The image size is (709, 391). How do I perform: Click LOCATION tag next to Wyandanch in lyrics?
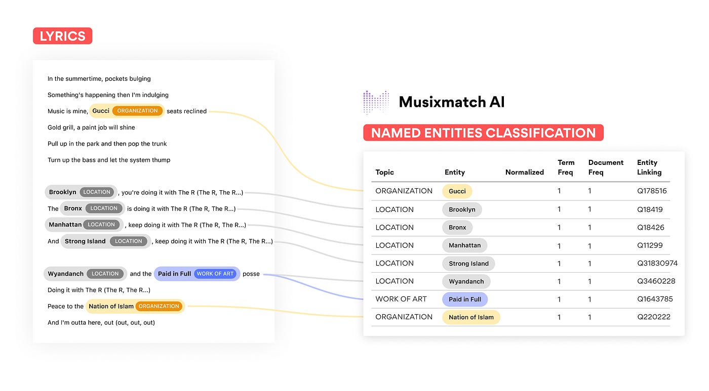105,274
